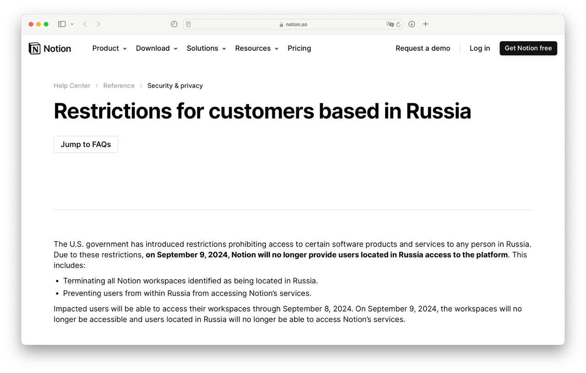Click Request a demo link
Viewport: 586px width, 373px height.
click(x=423, y=48)
